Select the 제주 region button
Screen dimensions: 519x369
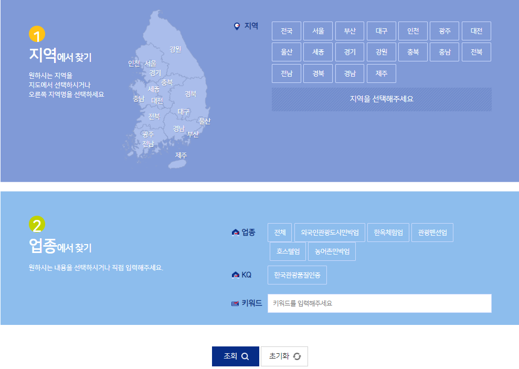pyautogui.click(x=381, y=73)
